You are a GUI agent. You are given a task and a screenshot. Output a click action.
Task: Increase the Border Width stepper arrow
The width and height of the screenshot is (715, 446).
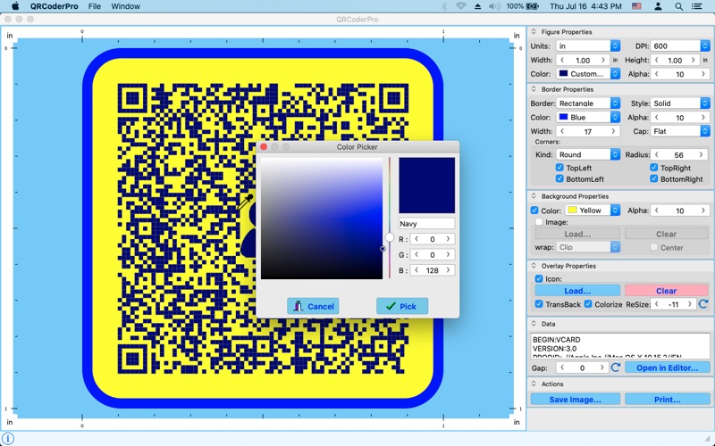coord(613,131)
